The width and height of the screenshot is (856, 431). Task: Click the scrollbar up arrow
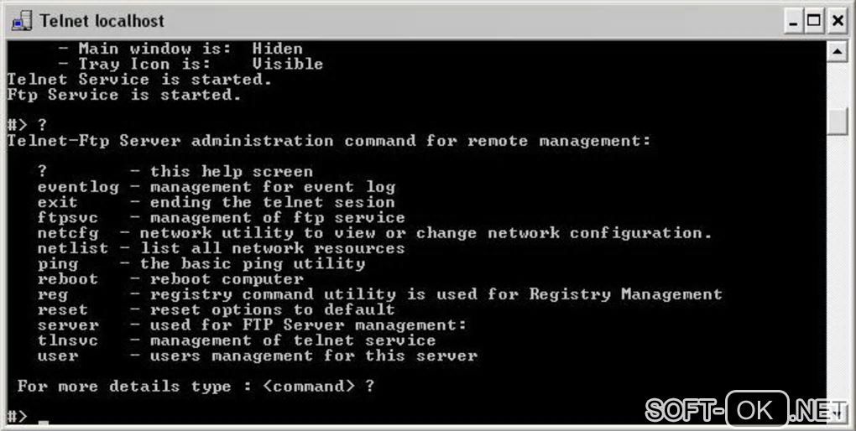point(837,52)
